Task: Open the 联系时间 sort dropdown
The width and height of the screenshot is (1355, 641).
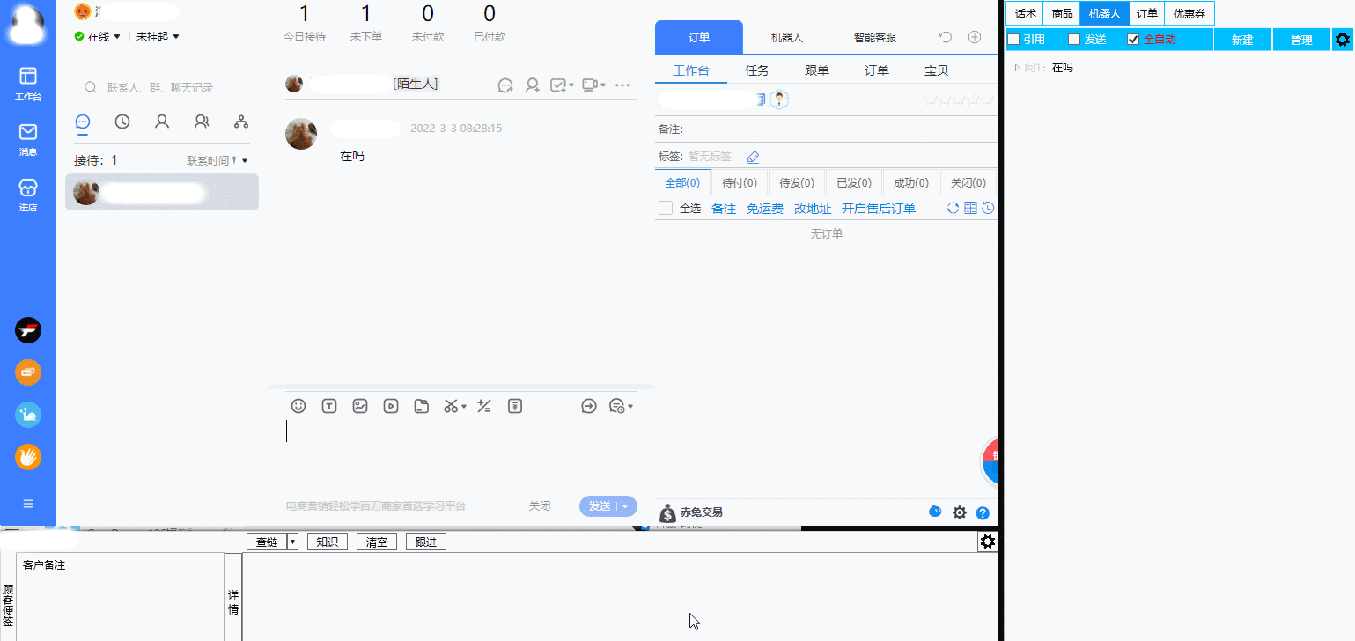Action: coord(215,159)
